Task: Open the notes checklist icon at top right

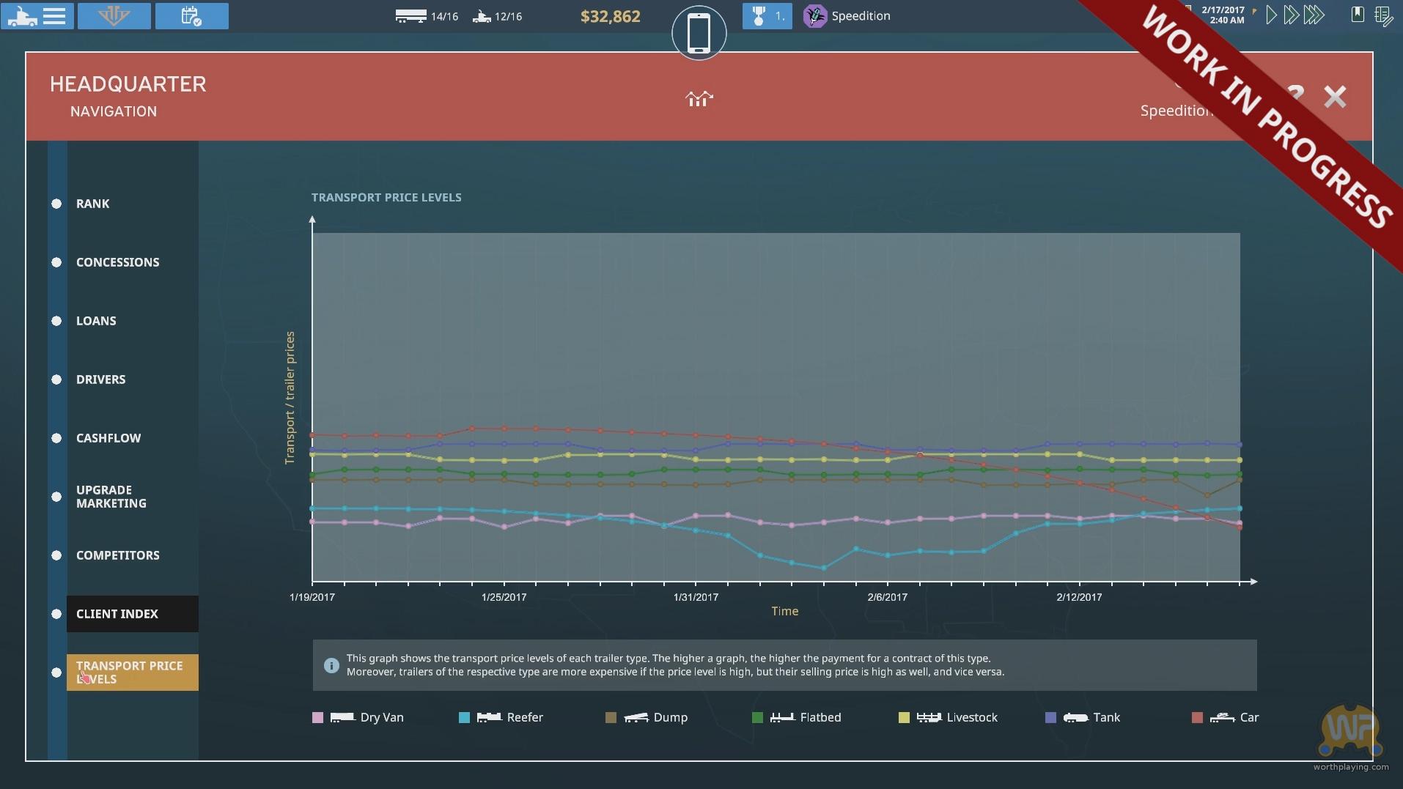Action: click(x=1382, y=15)
